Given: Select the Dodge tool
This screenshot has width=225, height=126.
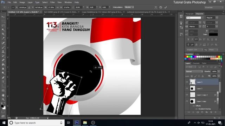Looking at the screenshot, I should point(3,73).
